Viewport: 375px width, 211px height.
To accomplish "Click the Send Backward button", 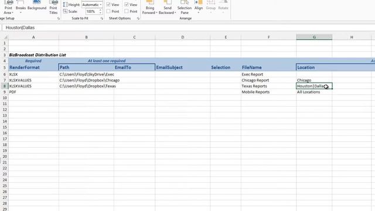I will coord(167,8).
